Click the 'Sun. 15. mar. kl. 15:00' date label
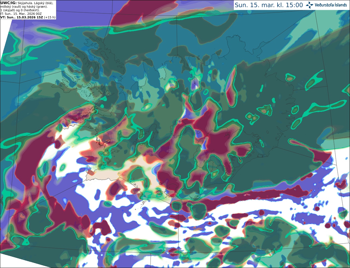The width and height of the screenshot is (350, 268). point(269,5)
